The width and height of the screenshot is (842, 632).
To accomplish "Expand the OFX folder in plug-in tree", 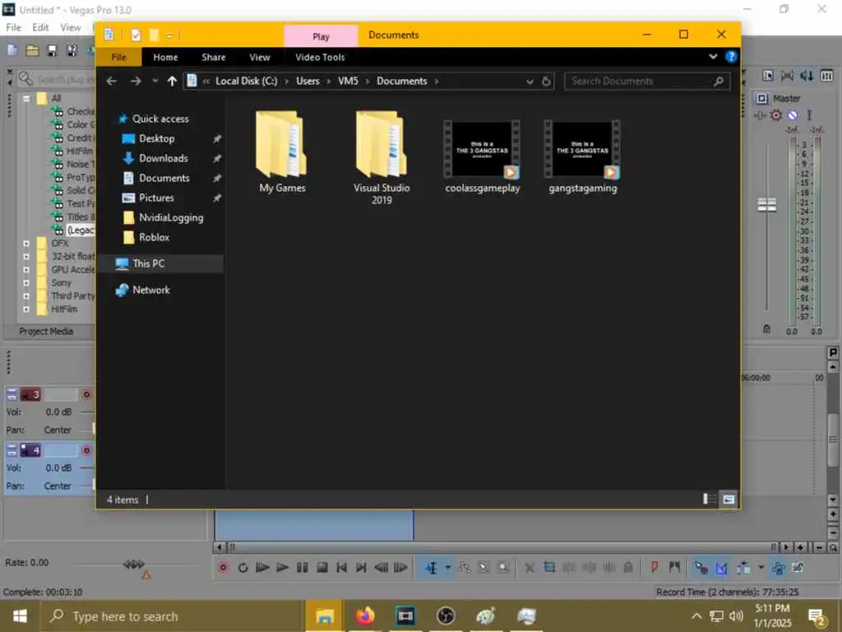I will coord(25,244).
